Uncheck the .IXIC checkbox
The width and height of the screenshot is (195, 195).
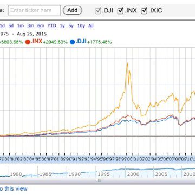144,11
